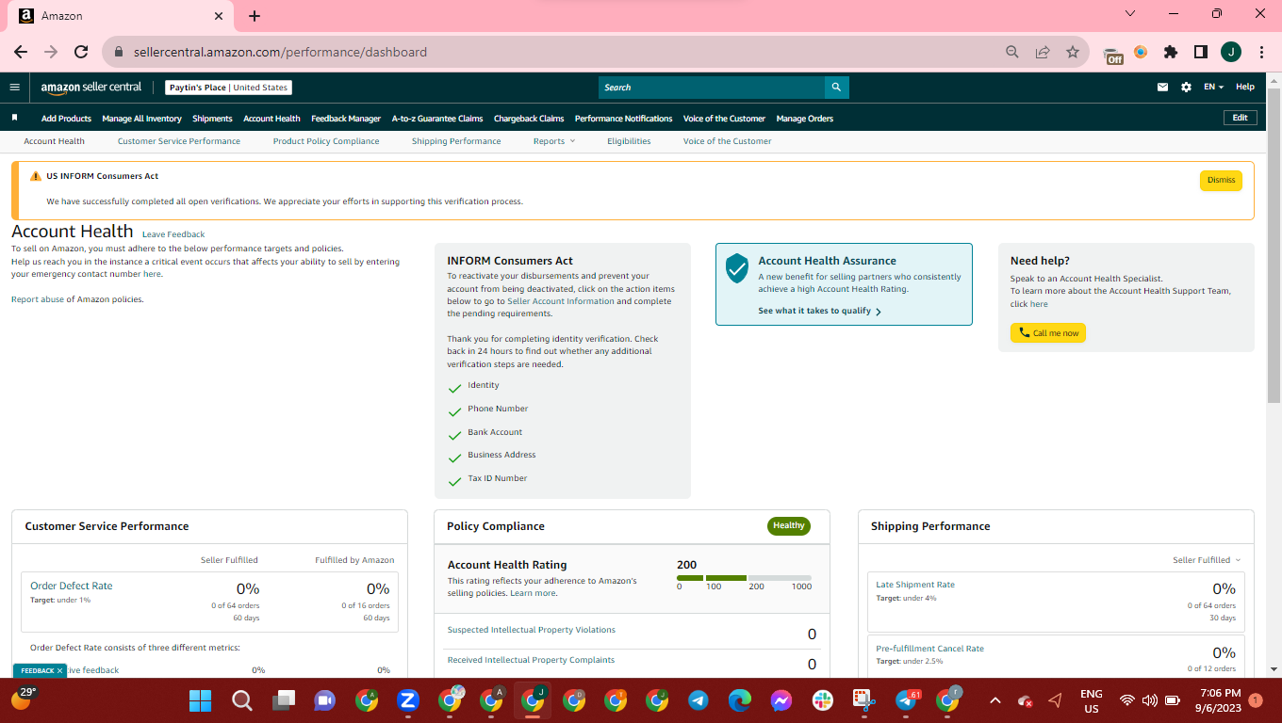The height and width of the screenshot is (723, 1282).
Task: Open Chargeback Claims
Action: pos(529,119)
